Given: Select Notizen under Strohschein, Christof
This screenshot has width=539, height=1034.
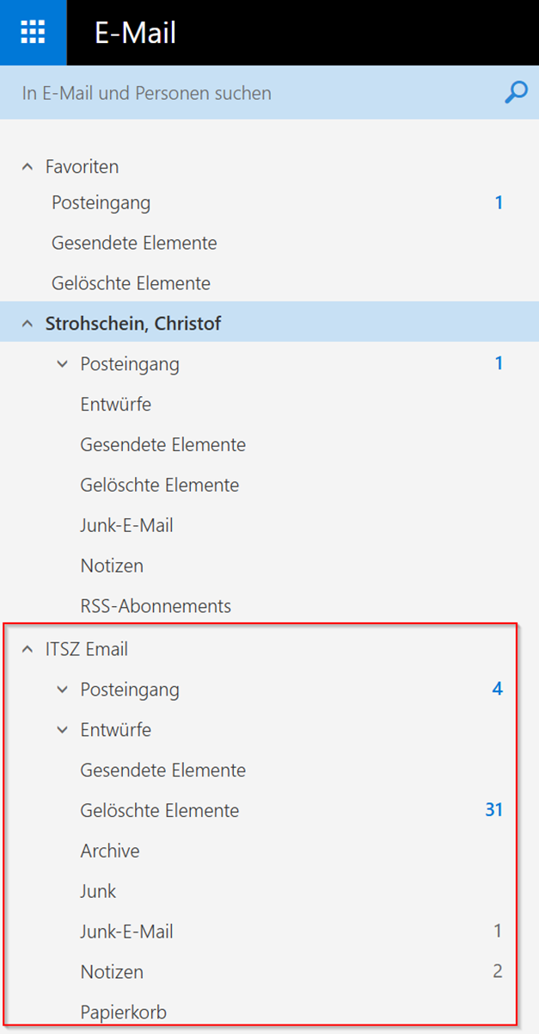Looking at the screenshot, I should [112, 566].
